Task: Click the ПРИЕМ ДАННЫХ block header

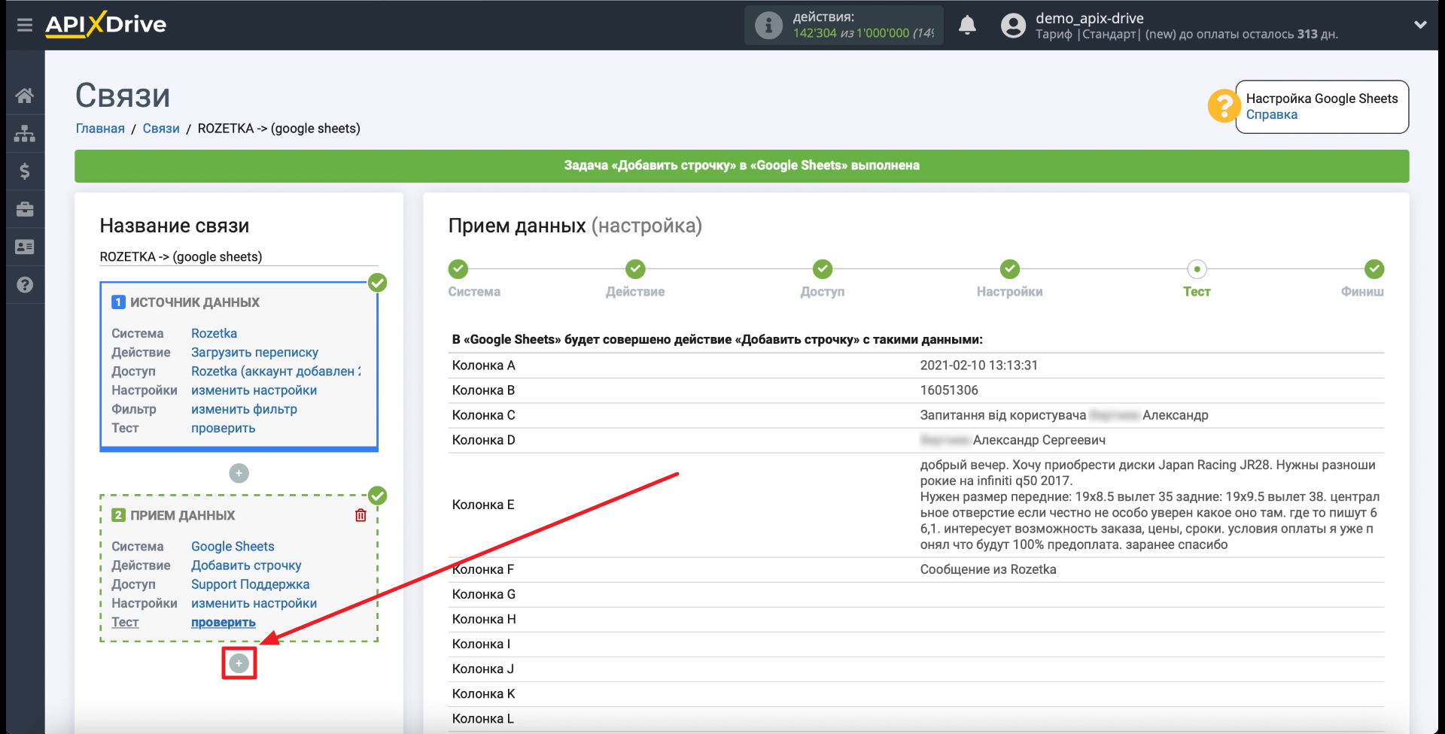Action: point(183,515)
